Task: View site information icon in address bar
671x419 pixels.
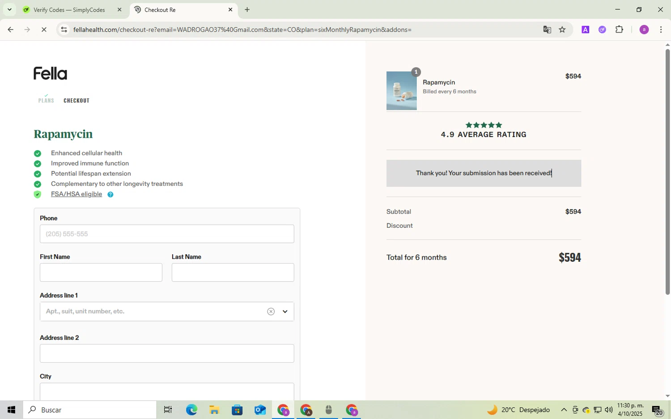Action: click(x=64, y=29)
